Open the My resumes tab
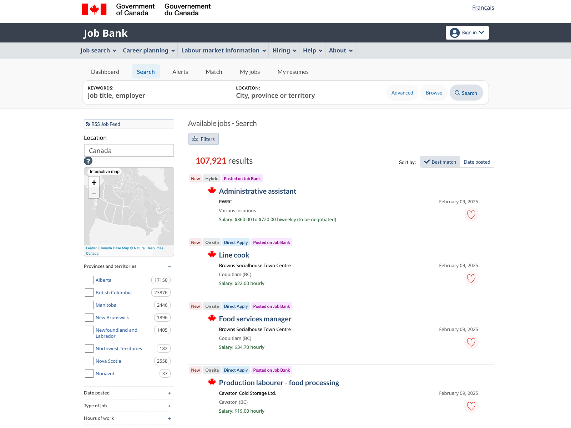 point(293,72)
